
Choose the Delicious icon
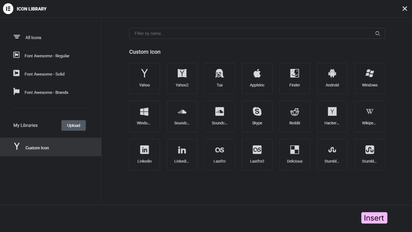point(295,154)
